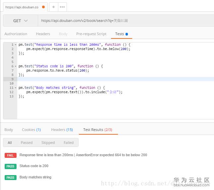Switch to the request Headers tab
214x190 pixels.
43,34
